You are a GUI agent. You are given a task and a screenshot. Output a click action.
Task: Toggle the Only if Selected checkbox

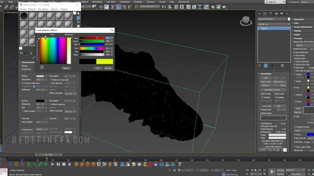294,62
